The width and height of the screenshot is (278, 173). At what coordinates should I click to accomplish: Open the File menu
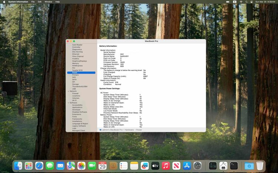tap(33, 2)
